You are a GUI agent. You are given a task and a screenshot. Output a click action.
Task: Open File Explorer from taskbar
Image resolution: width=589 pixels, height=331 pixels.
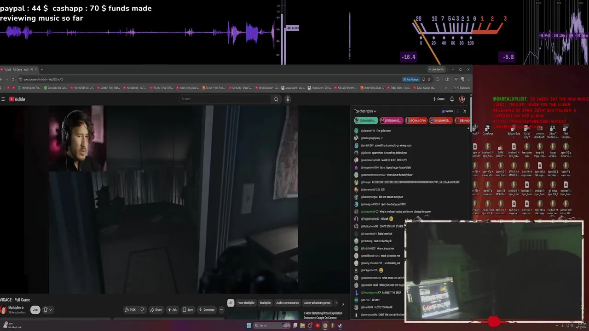pos(302,325)
